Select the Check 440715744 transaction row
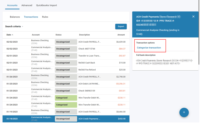The width and height of the screenshot is (203, 124). click(87, 49)
